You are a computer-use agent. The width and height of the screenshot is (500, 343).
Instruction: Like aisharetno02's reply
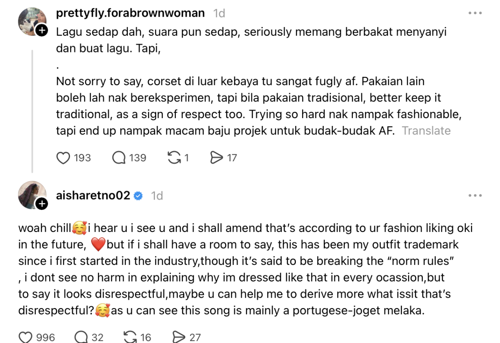[26, 337]
